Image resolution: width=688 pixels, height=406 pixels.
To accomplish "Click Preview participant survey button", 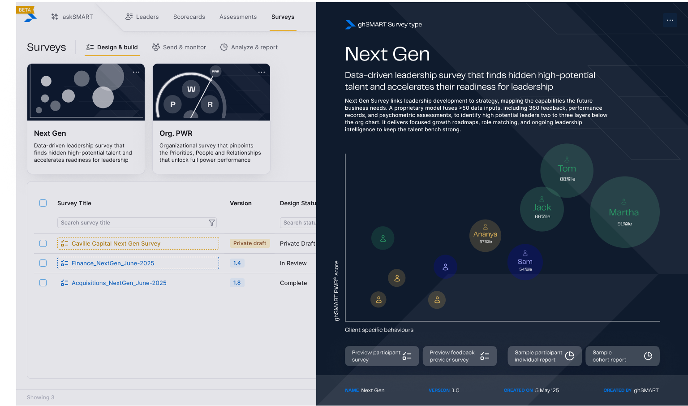I will [382, 356].
